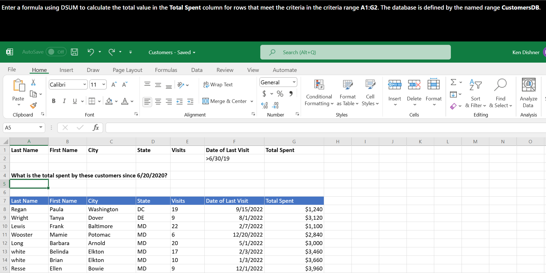This screenshot has height=273, width=546.
Task: Open the File tab
Action: coord(12,70)
